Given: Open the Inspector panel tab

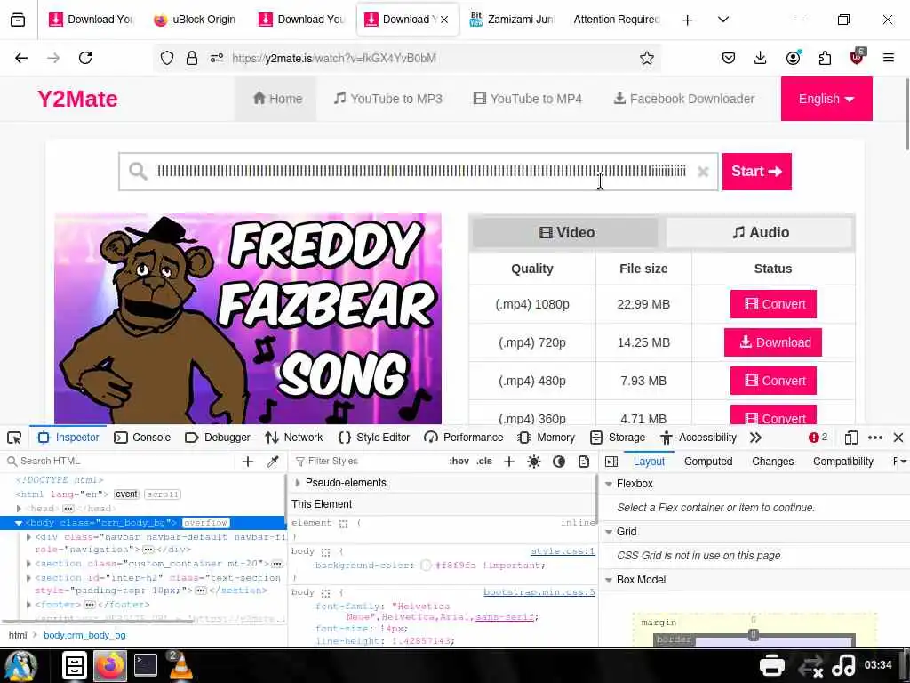Looking at the screenshot, I should pos(68,438).
